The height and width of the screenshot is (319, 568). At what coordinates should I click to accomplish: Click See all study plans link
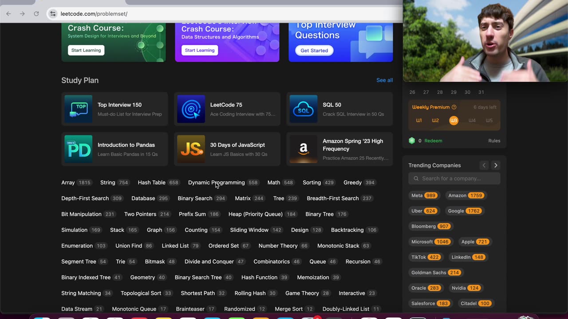384,80
